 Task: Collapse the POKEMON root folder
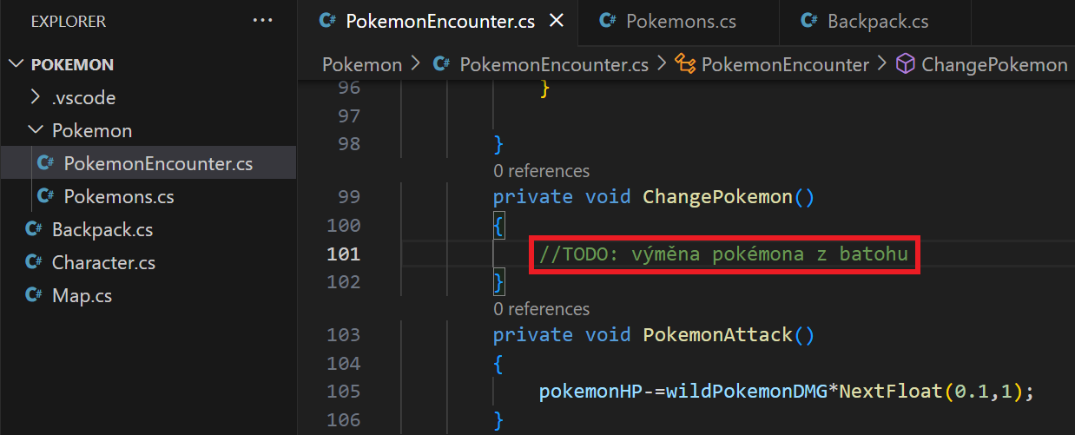16,65
